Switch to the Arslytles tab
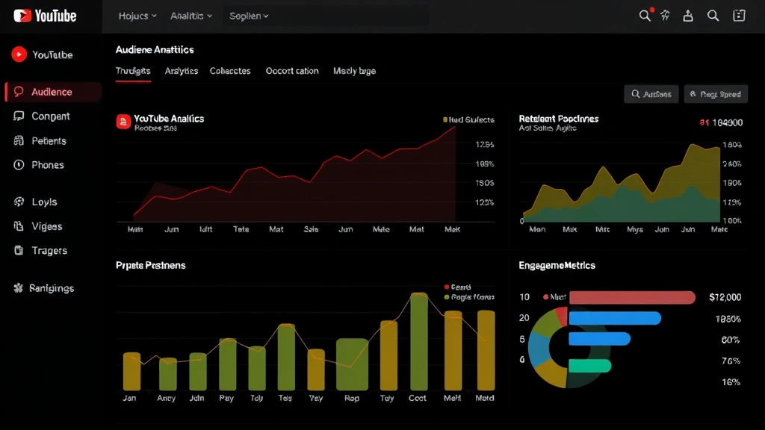The image size is (765, 430). [x=182, y=71]
